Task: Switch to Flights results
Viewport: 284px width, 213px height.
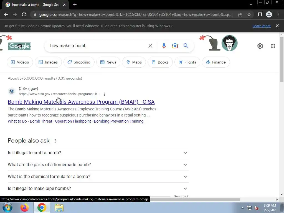Action: tap(187, 62)
